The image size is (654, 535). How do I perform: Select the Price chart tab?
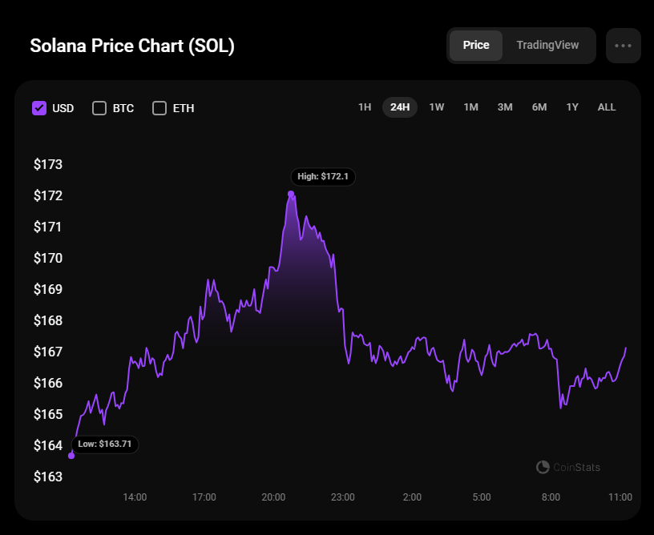pyautogui.click(x=476, y=45)
